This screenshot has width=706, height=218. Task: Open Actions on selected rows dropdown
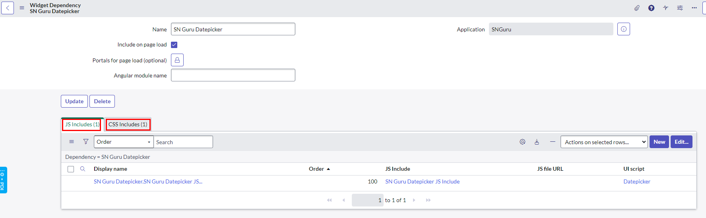click(x=604, y=142)
